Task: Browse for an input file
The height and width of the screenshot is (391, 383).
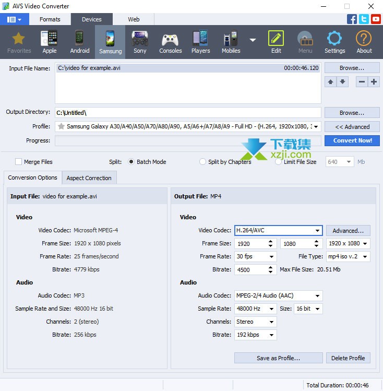Action: pyautogui.click(x=352, y=68)
